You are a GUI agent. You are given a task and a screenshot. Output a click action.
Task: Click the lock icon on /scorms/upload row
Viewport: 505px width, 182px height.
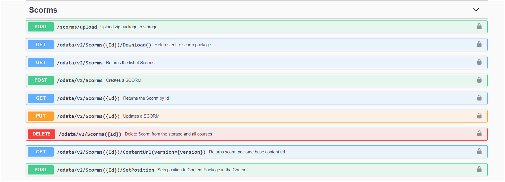click(479, 27)
